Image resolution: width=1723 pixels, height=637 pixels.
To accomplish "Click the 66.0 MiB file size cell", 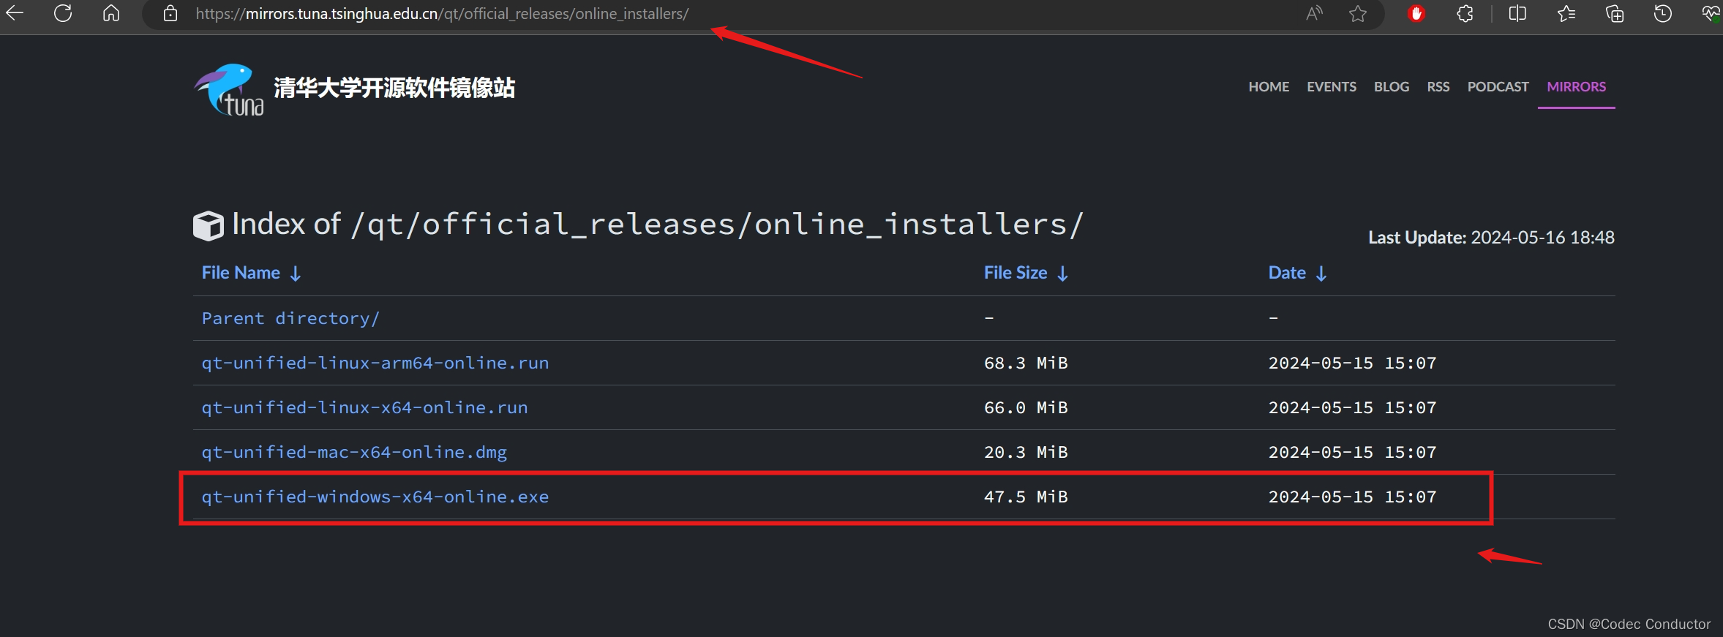I will pyautogui.click(x=1026, y=407).
